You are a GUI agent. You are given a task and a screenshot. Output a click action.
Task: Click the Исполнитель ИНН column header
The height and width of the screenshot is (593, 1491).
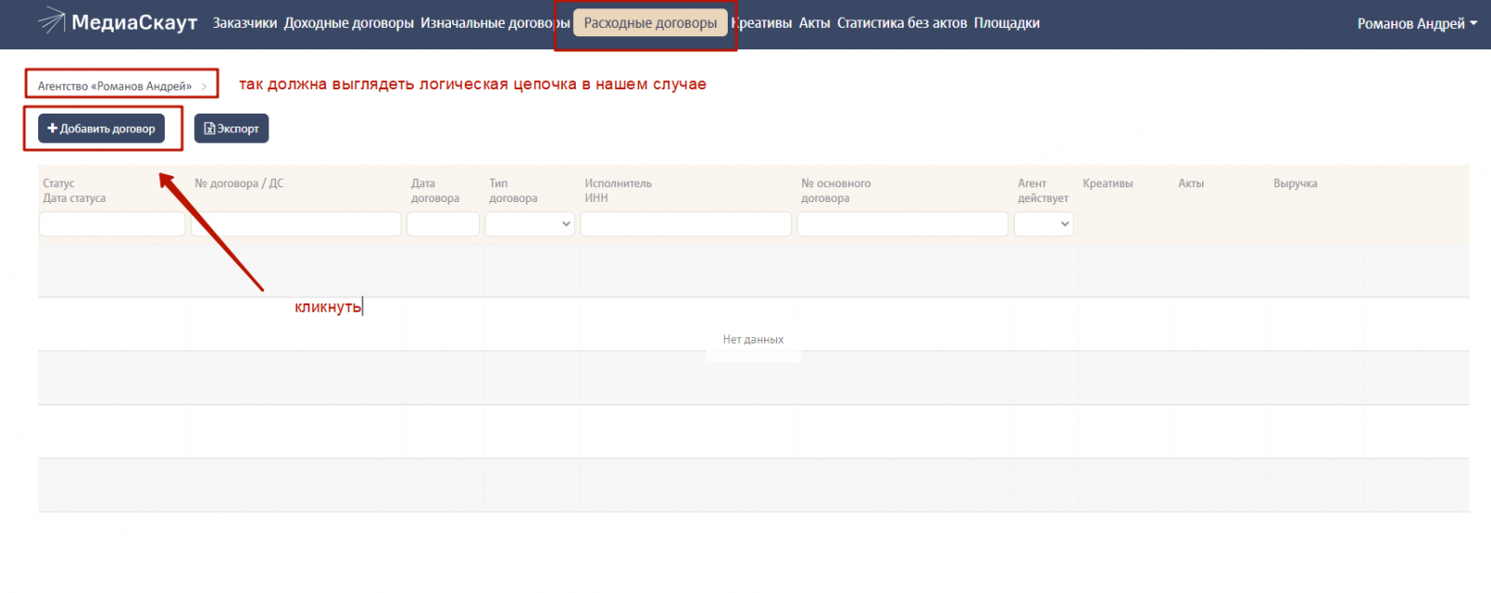point(618,191)
